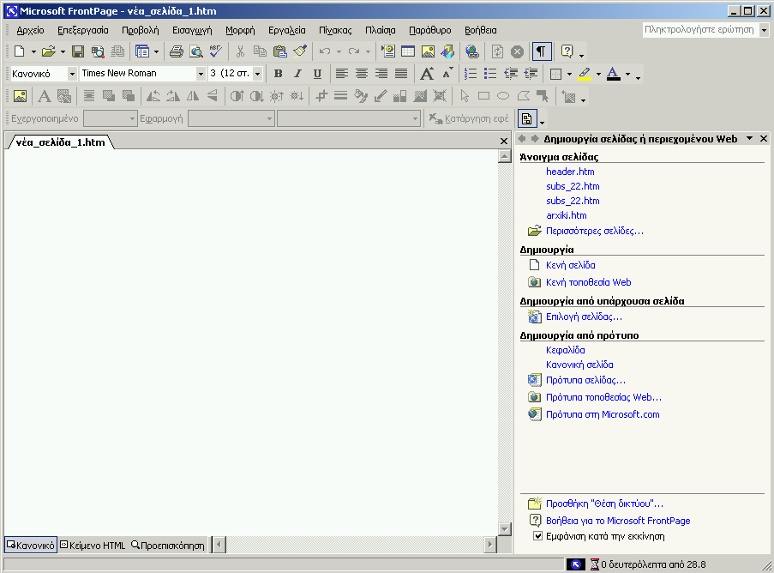This screenshot has height=573, width=774.
Task: Open header.htm from recent pages
Action: 570,172
